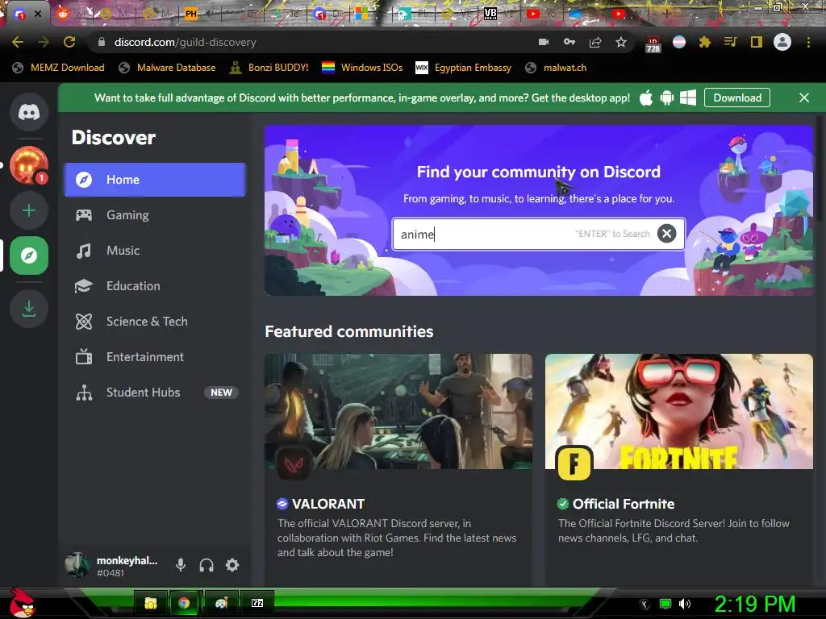Toggle deafen with the headphones icon
Viewport: 826px width, 619px height.
coord(206,565)
